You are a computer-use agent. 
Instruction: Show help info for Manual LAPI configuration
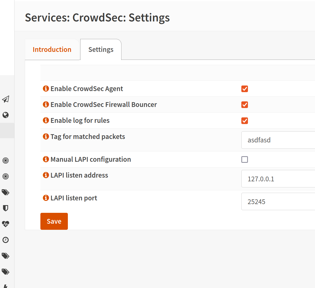46,159
